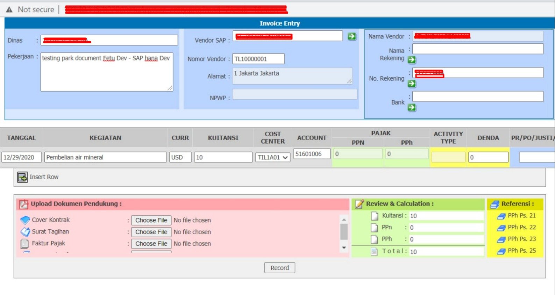The width and height of the screenshot is (555, 295).
Task: Click the not secure warning icon
Action: coord(9,10)
